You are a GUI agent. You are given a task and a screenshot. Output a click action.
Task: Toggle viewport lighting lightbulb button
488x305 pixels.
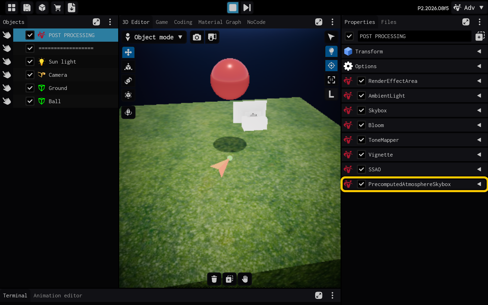[x=331, y=51]
